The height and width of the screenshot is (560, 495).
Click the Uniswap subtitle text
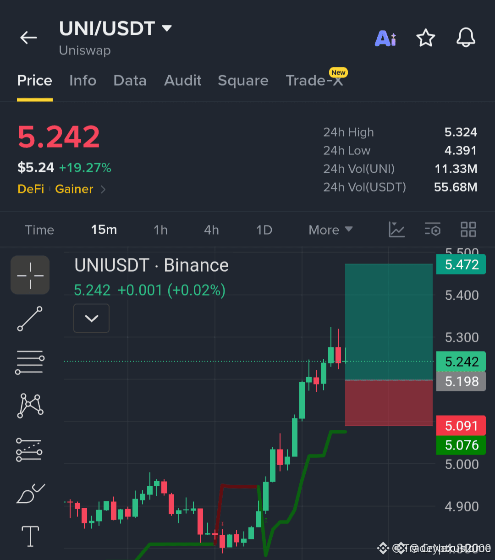tap(85, 50)
